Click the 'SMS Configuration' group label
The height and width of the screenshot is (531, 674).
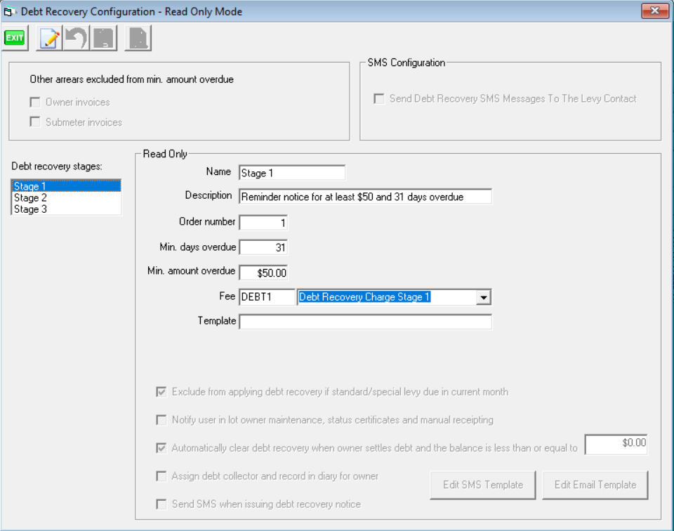click(x=407, y=63)
